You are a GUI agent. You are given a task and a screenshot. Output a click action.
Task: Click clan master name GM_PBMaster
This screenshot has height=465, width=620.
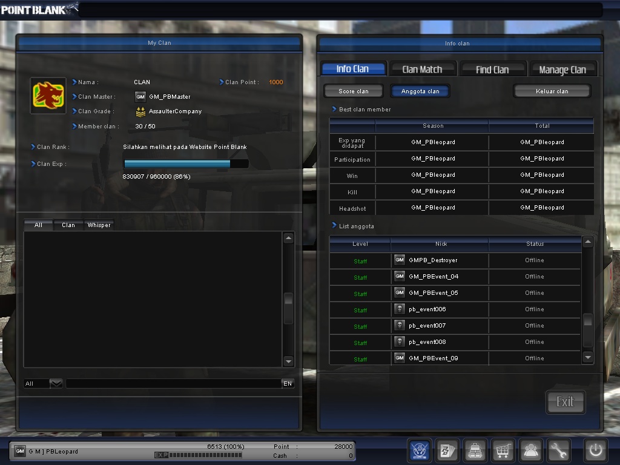(170, 97)
